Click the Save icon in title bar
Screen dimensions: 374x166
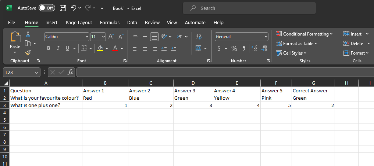(x=63, y=8)
